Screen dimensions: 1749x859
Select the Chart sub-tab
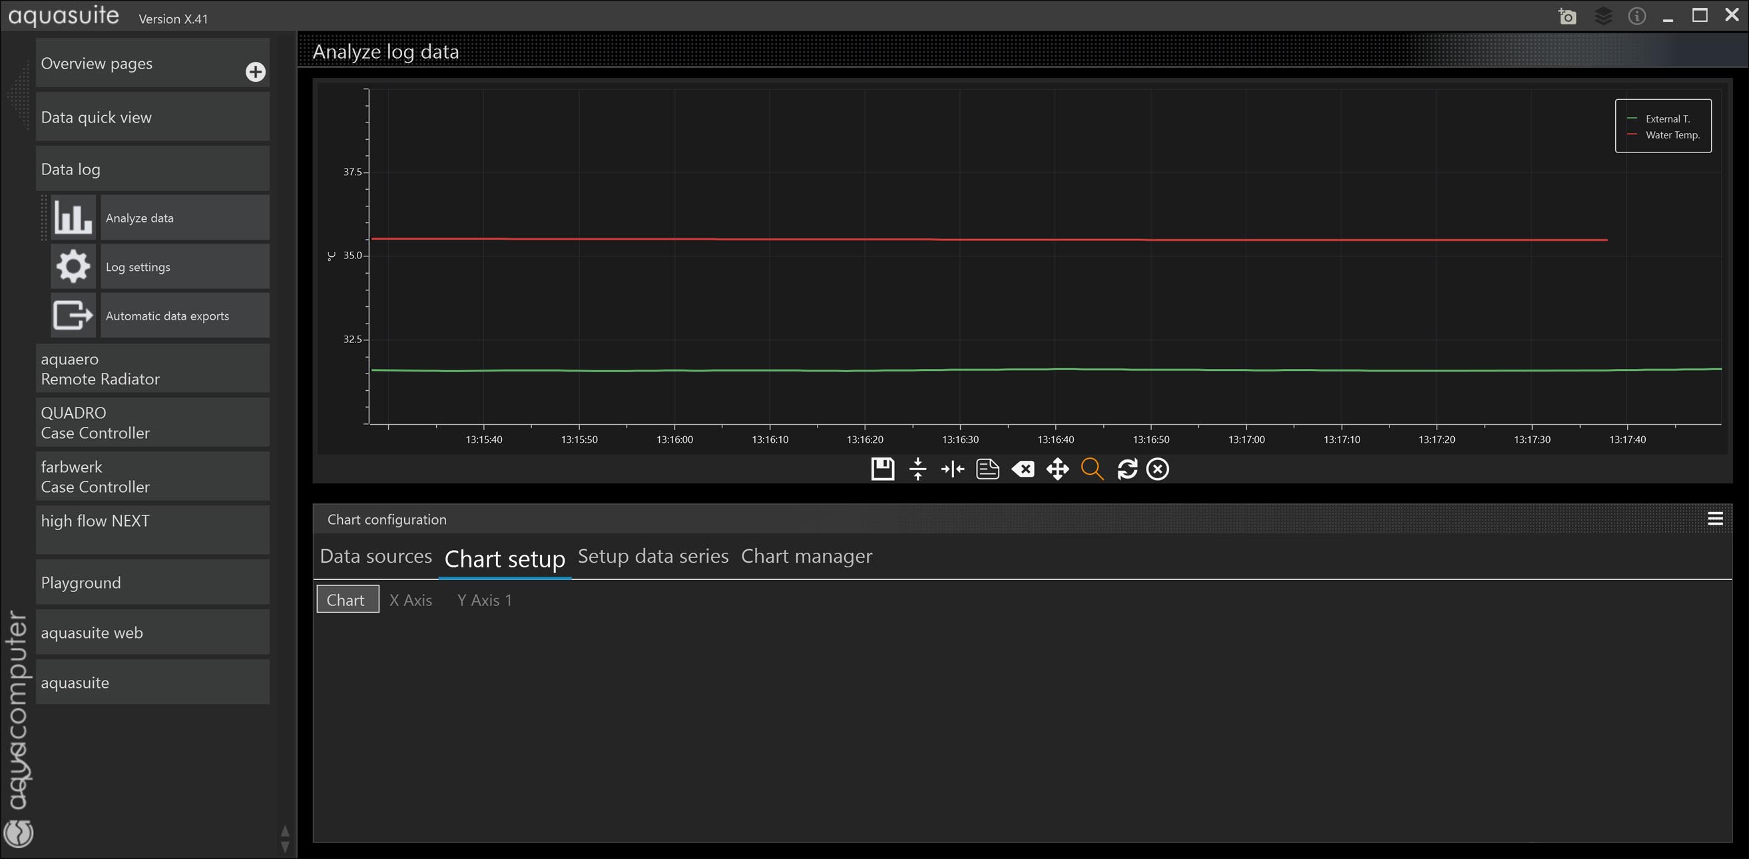348,599
